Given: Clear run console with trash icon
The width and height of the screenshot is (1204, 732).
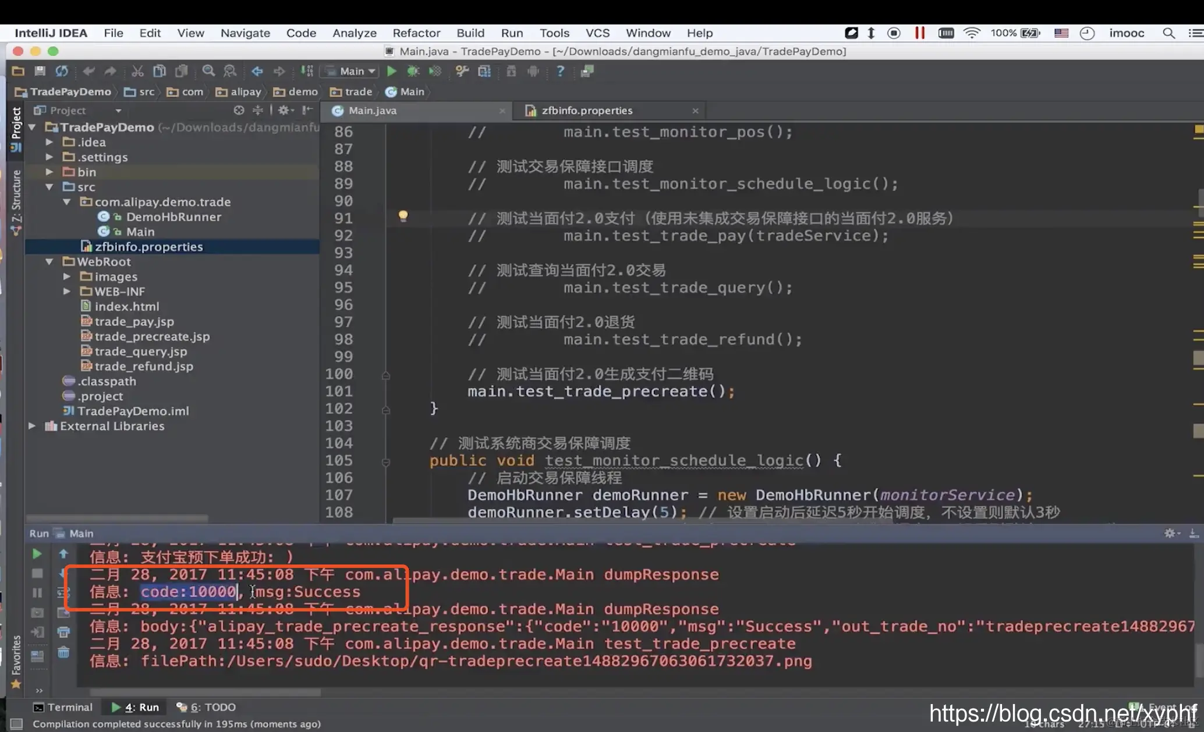Looking at the screenshot, I should click(63, 653).
